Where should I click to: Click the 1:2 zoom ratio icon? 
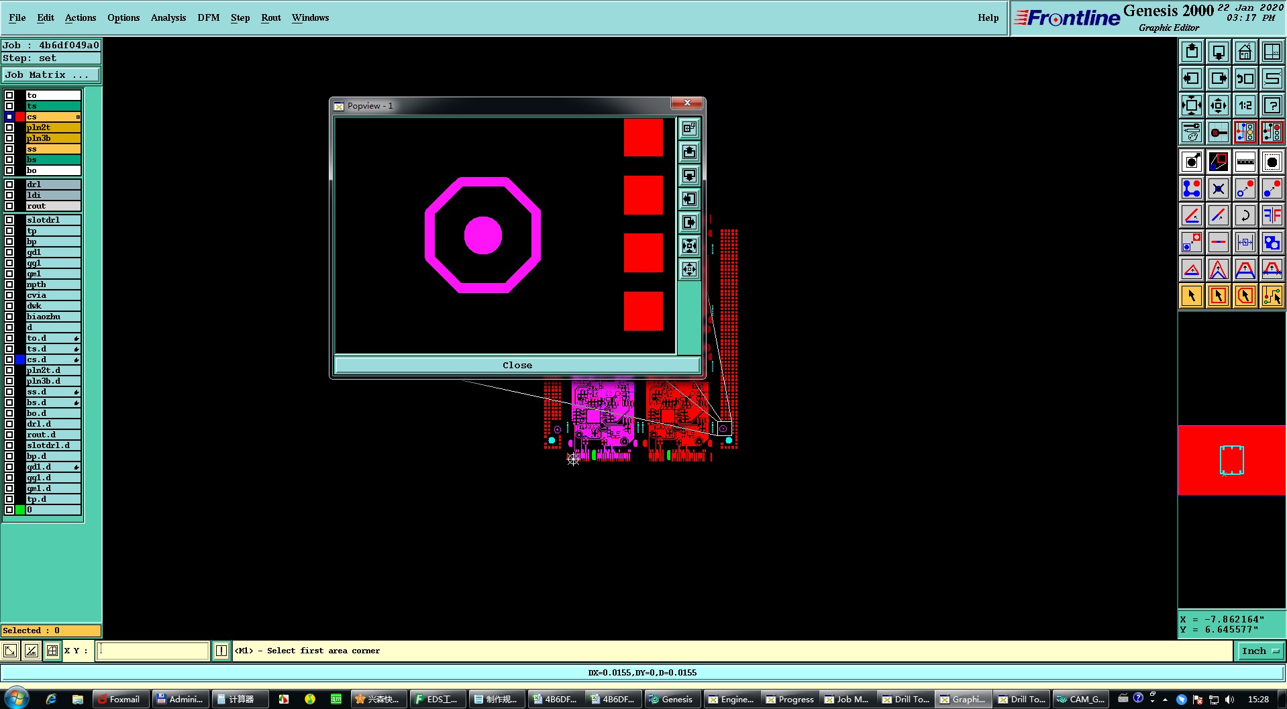coord(1245,105)
